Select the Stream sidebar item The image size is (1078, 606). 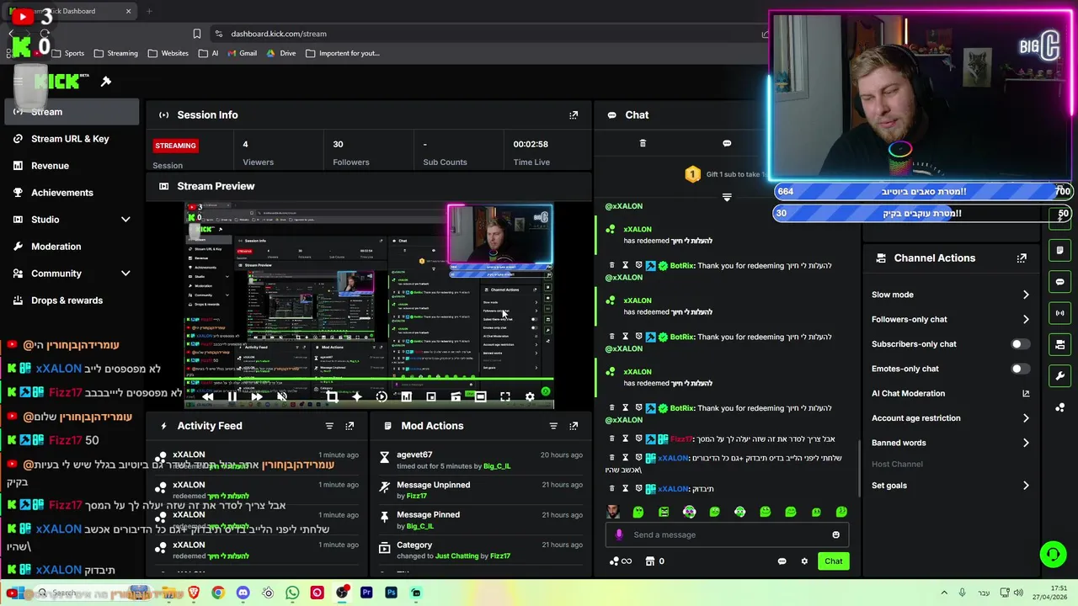pyautogui.click(x=72, y=112)
